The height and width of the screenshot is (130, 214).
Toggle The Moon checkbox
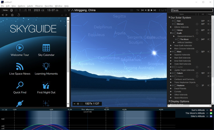pos(178,39)
